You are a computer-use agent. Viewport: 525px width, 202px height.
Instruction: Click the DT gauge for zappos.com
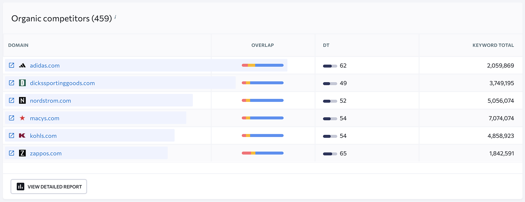tap(330, 154)
